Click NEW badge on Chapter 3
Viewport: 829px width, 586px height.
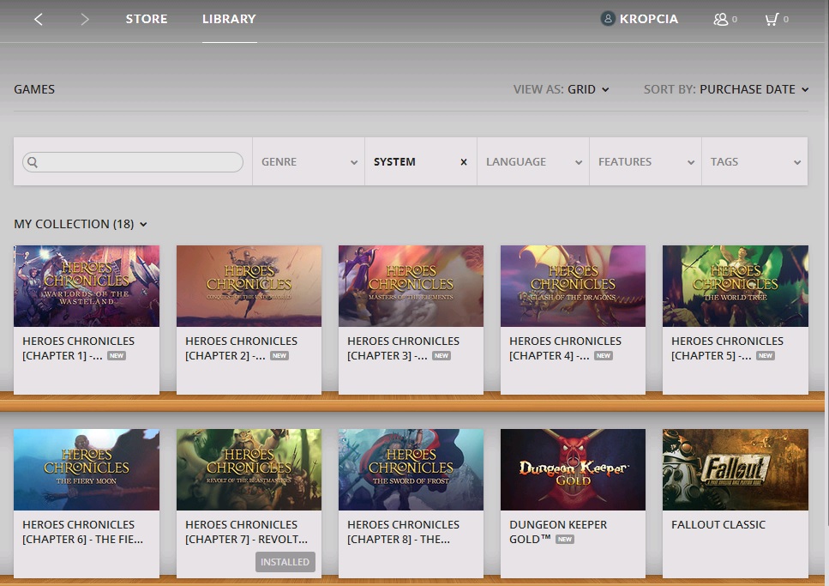[441, 356]
